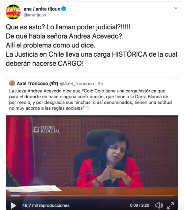
Task: Toggle the video sound with speaker icon
Action: [159, 205]
